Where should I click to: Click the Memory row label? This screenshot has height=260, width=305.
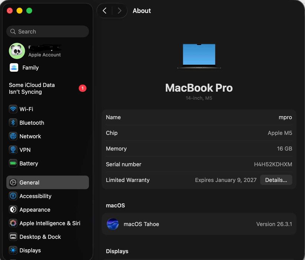pos(116,149)
